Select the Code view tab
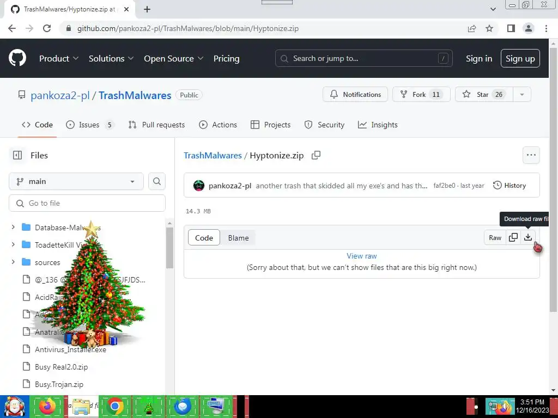The height and width of the screenshot is (418, 558). coord(204,238)
